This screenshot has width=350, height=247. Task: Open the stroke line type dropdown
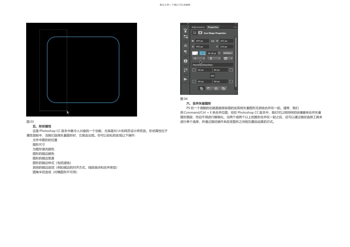(x=228, y=53)
